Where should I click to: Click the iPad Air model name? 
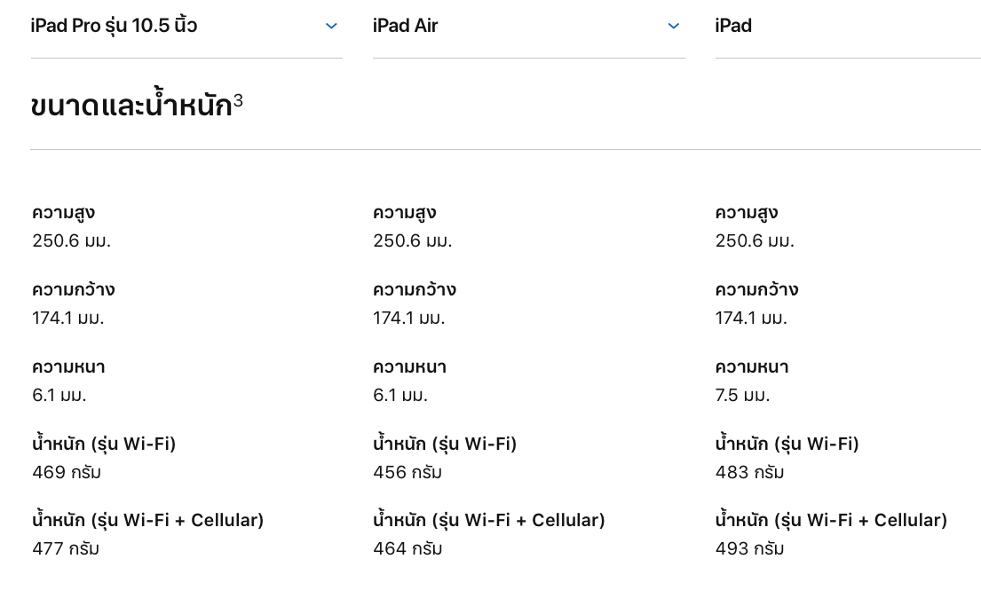[x=405, y=26]
